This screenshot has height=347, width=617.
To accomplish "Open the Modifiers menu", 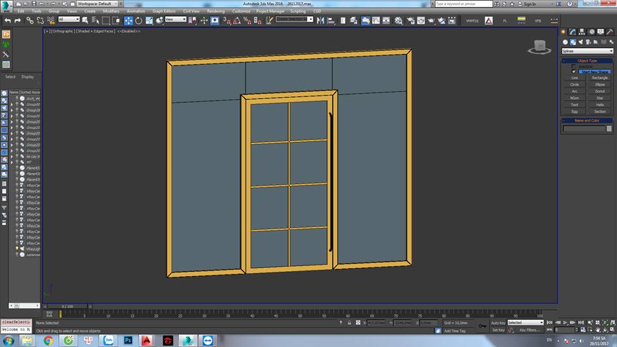I will (111, 11).
